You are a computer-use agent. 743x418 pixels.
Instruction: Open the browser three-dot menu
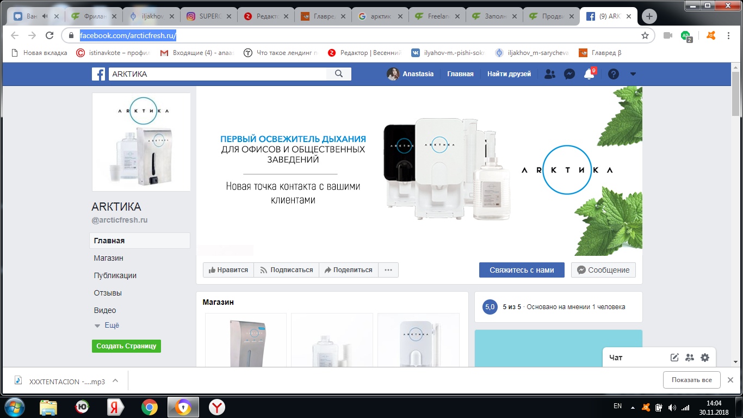click(x=729, y=35)
